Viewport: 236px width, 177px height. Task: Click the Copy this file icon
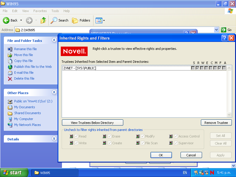[x=10, y=61]
